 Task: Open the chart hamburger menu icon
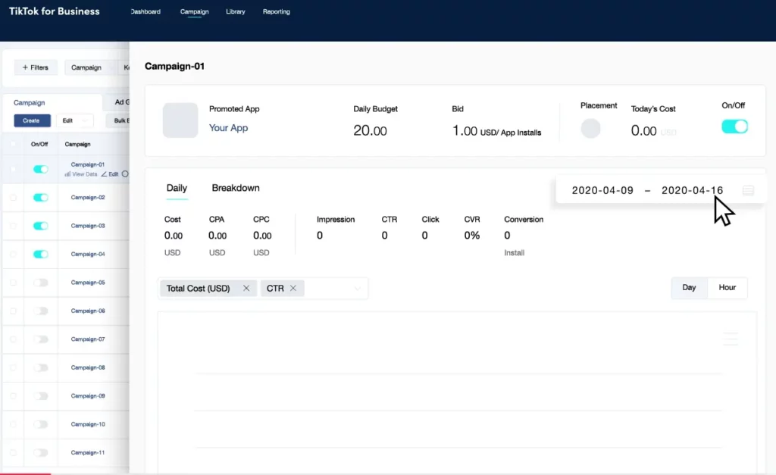731,339
